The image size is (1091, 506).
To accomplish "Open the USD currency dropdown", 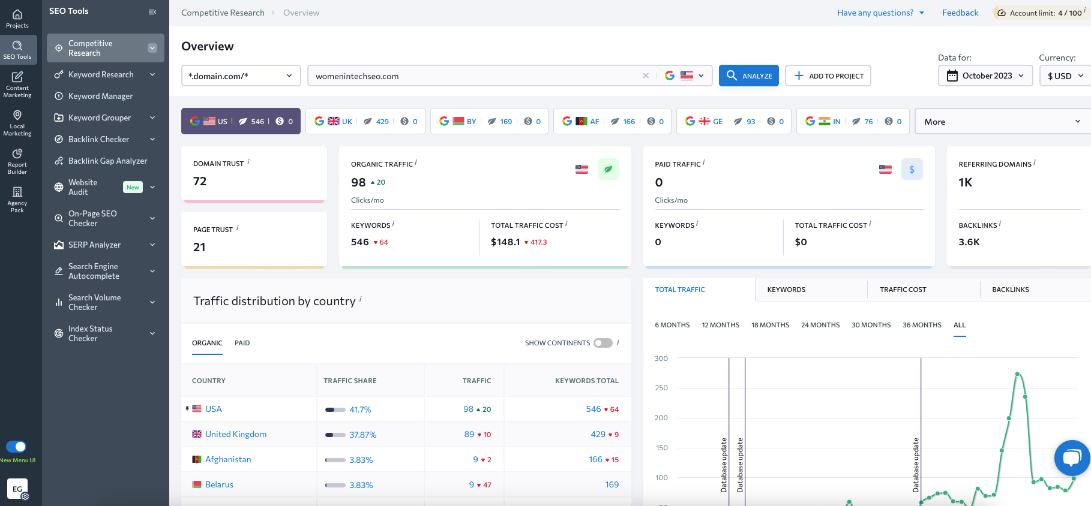I will tap(1065, 76).
